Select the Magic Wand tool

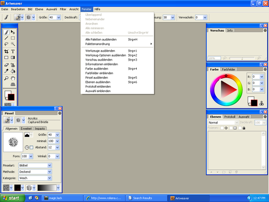pos(13,44)
